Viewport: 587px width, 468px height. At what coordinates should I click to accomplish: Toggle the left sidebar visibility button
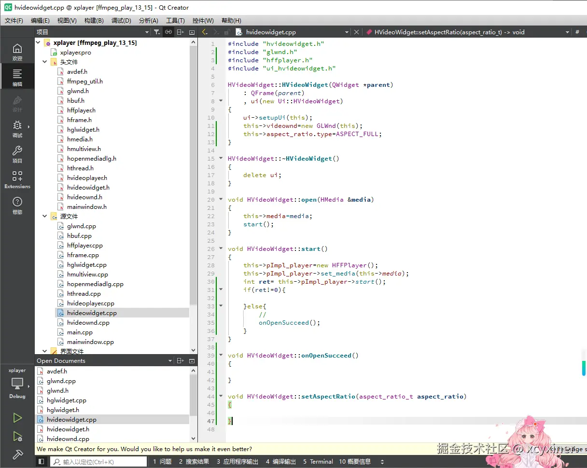point(42,462)
